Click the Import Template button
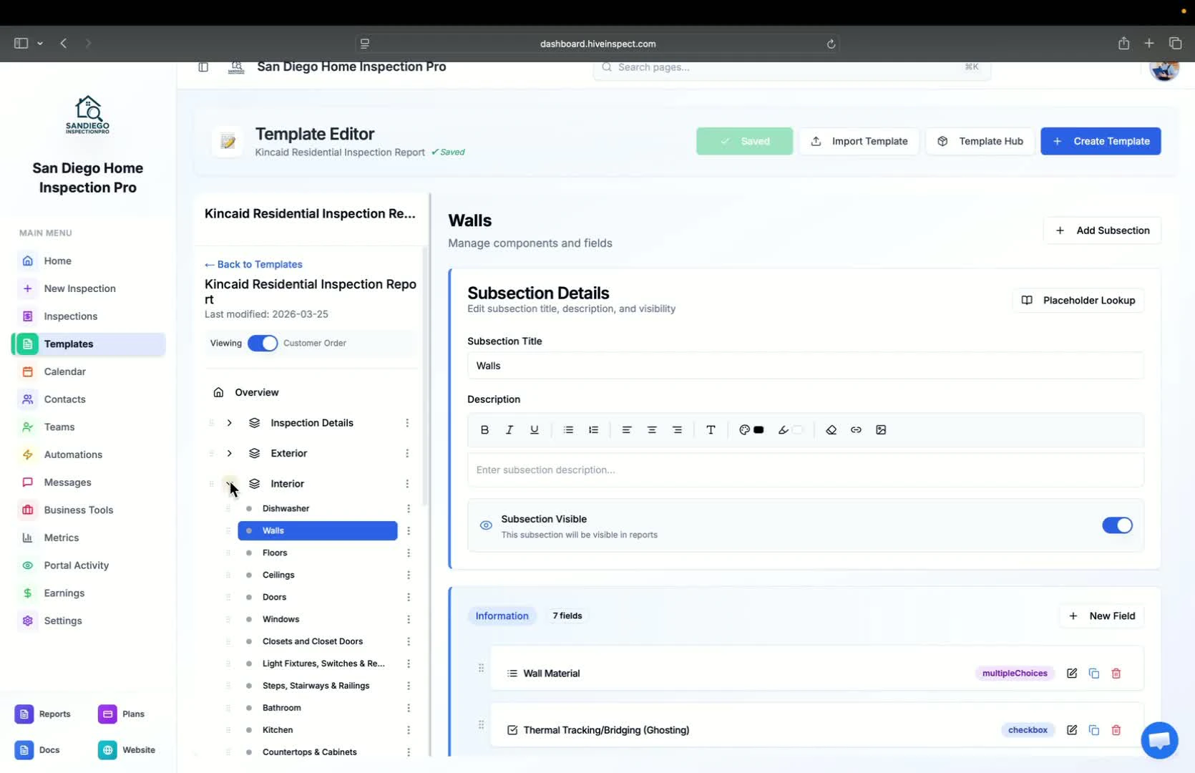Viewport: 1195px width, 773px height. click(x=859, y=142)
